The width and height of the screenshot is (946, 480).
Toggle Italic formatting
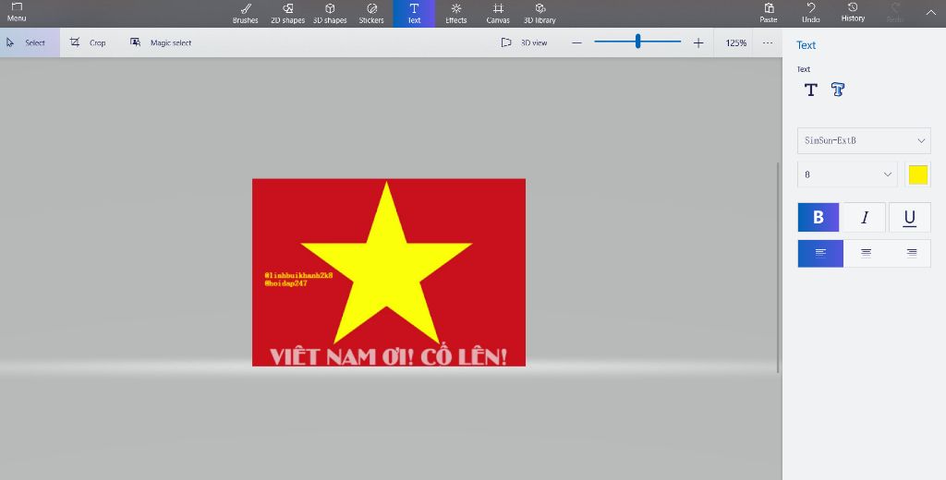[864, 217]
